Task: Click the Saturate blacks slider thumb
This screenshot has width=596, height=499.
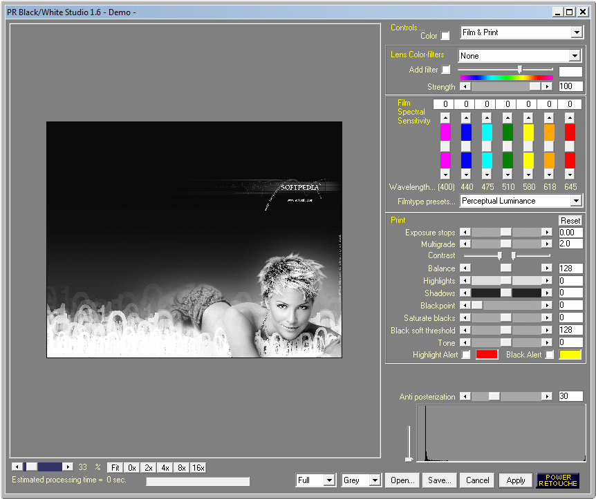Action: point(506,317)
